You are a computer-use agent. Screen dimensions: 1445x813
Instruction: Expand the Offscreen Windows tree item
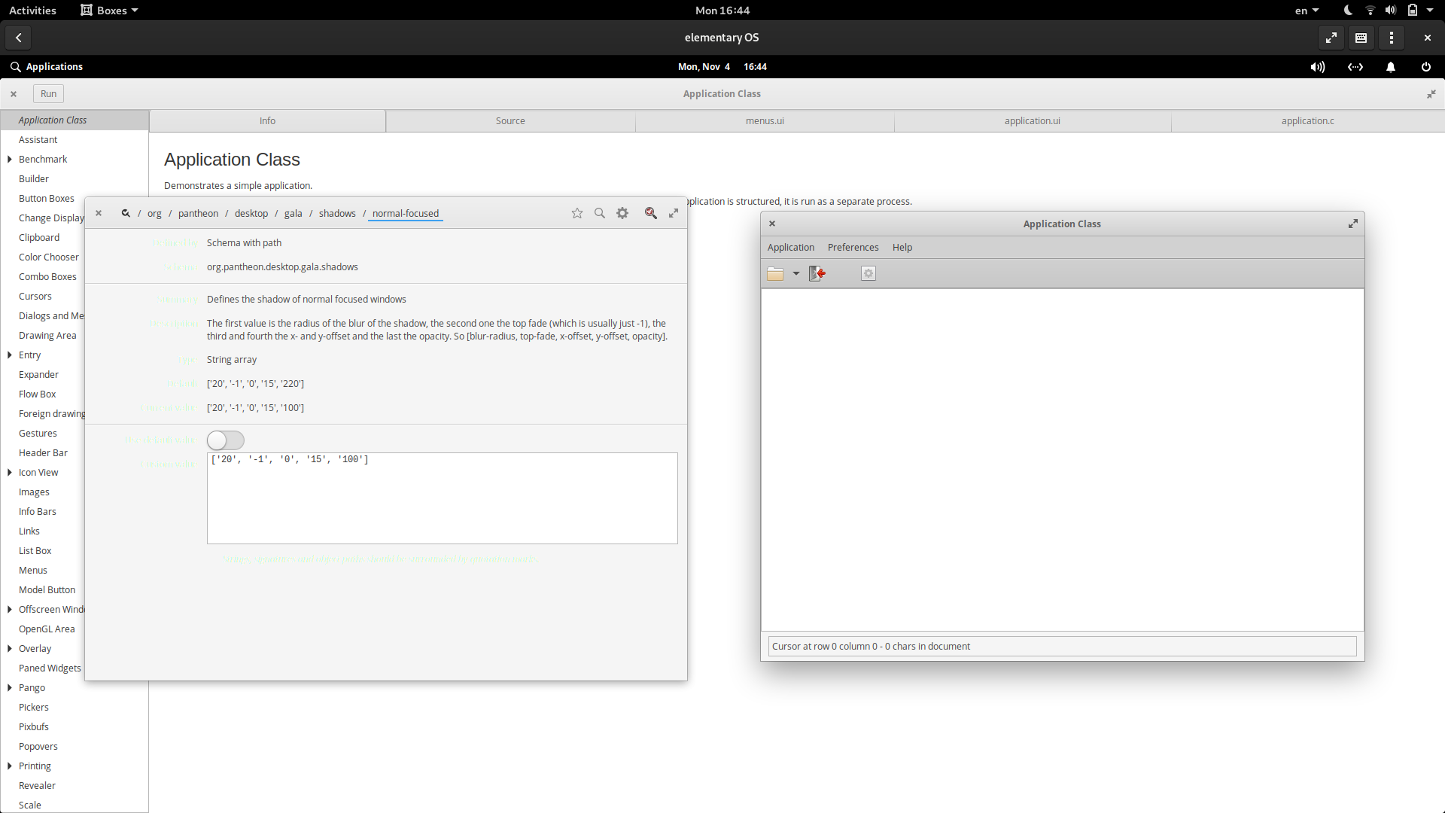coord(10,610)
